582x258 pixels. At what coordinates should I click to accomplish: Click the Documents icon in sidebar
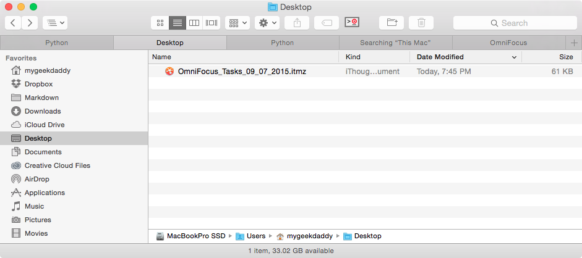(16, 152)
